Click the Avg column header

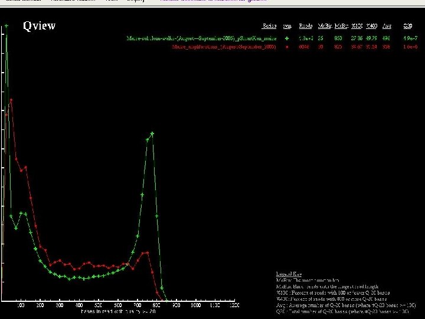387,26
